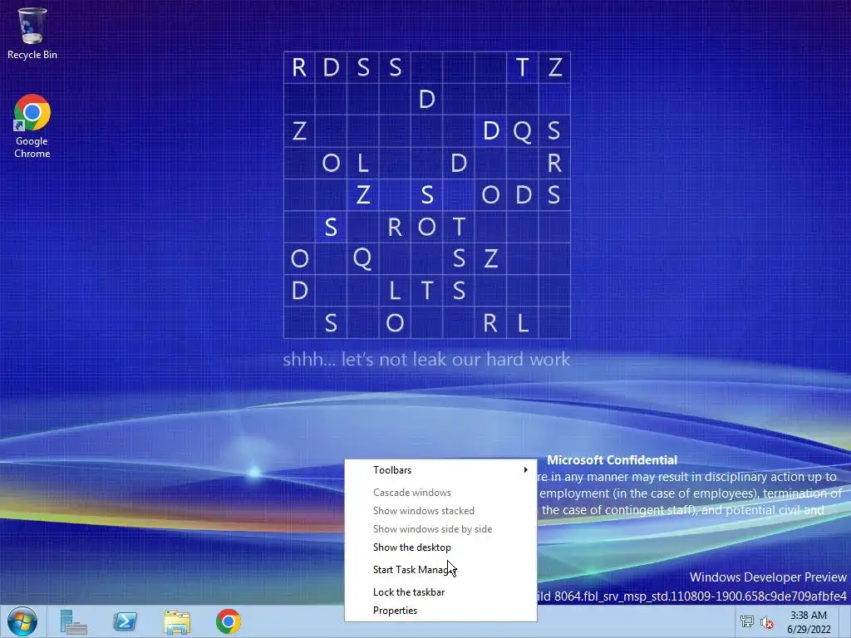Launch Server Manager from the taskbar

pyautogui.click(x=74, y=621)
